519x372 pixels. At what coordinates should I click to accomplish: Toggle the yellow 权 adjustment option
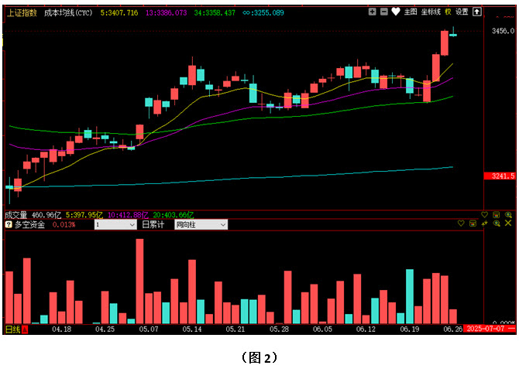[448, 12]
